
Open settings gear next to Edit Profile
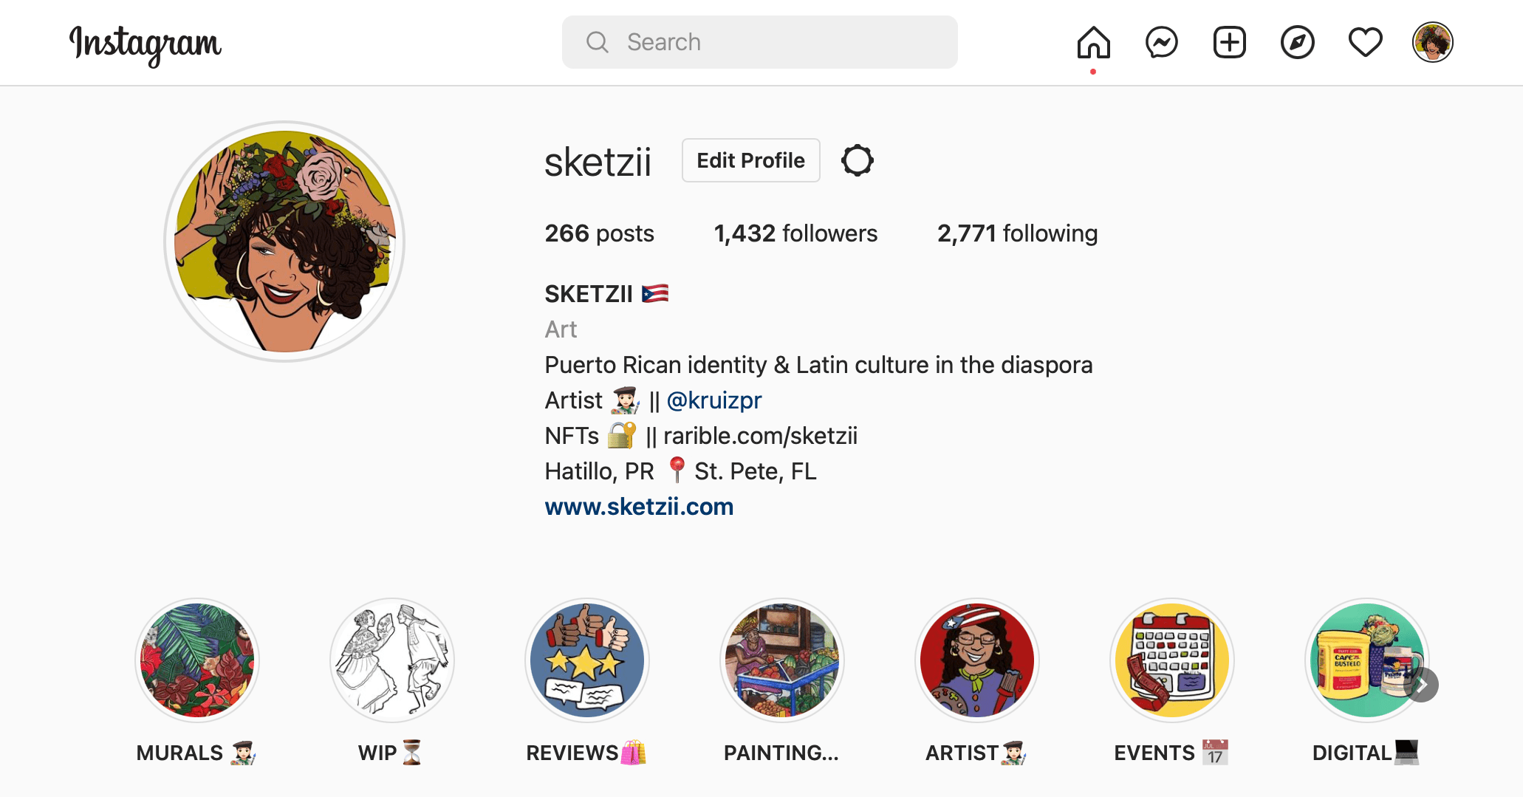click(x=857, y=160)
